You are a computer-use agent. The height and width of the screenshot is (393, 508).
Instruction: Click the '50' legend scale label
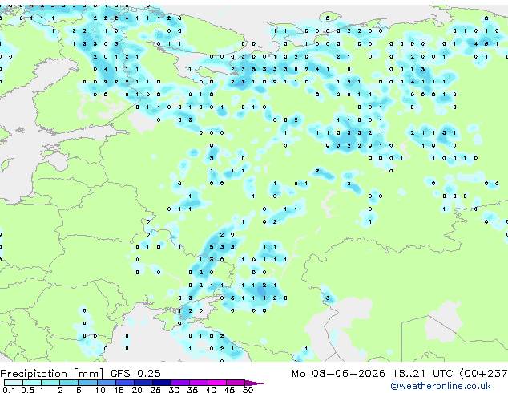point(248,390)
